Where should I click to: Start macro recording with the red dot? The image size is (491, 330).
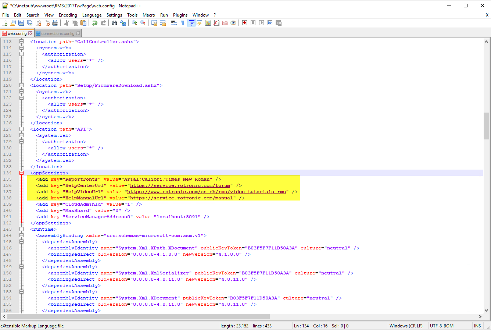pyautogui.click(x=244, y=23)
